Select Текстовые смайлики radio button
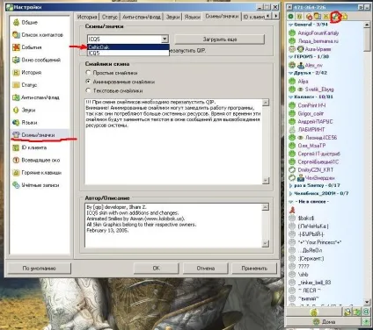The width and height of the screenshot is (373, 330). point(88,90)
